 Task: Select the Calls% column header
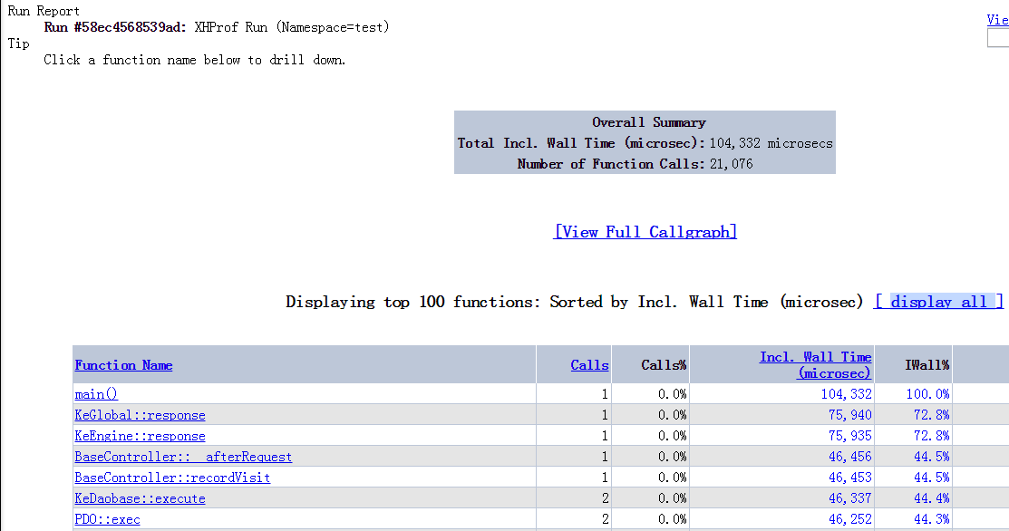(x=664, y=365)
